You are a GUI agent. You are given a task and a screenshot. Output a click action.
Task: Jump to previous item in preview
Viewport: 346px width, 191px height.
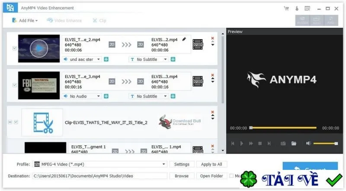coord(233,144)
